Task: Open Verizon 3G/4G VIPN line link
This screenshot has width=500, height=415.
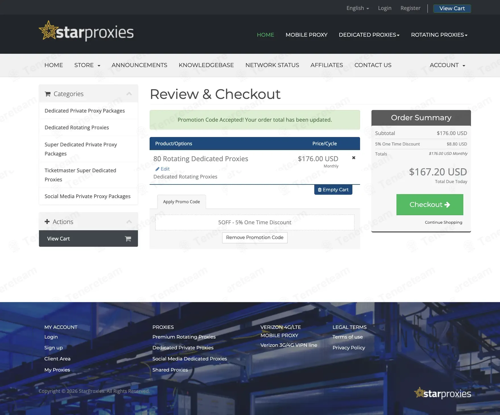Action: (289, 345)
